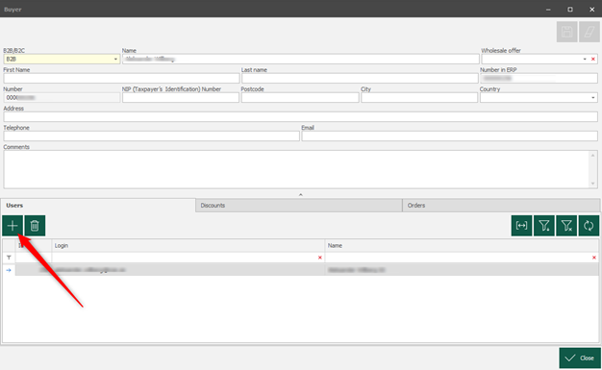Click the Comments text area
The height and width of the screenshot is (370, 602).
(296, 169)
